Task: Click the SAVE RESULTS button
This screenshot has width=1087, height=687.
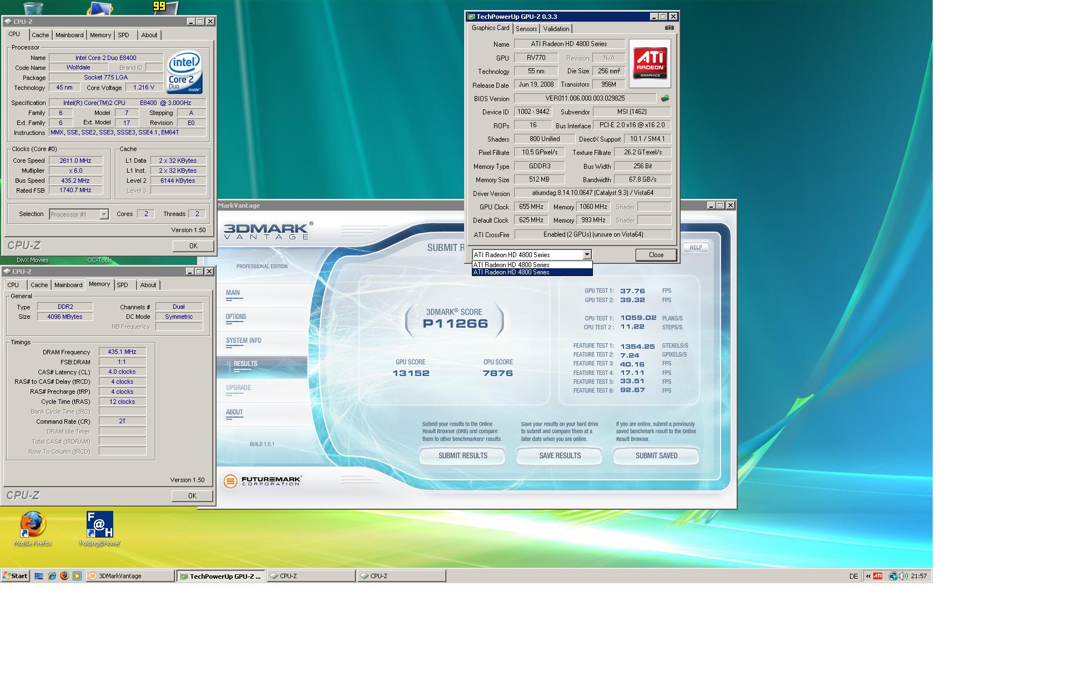Action: coord(560,455)
